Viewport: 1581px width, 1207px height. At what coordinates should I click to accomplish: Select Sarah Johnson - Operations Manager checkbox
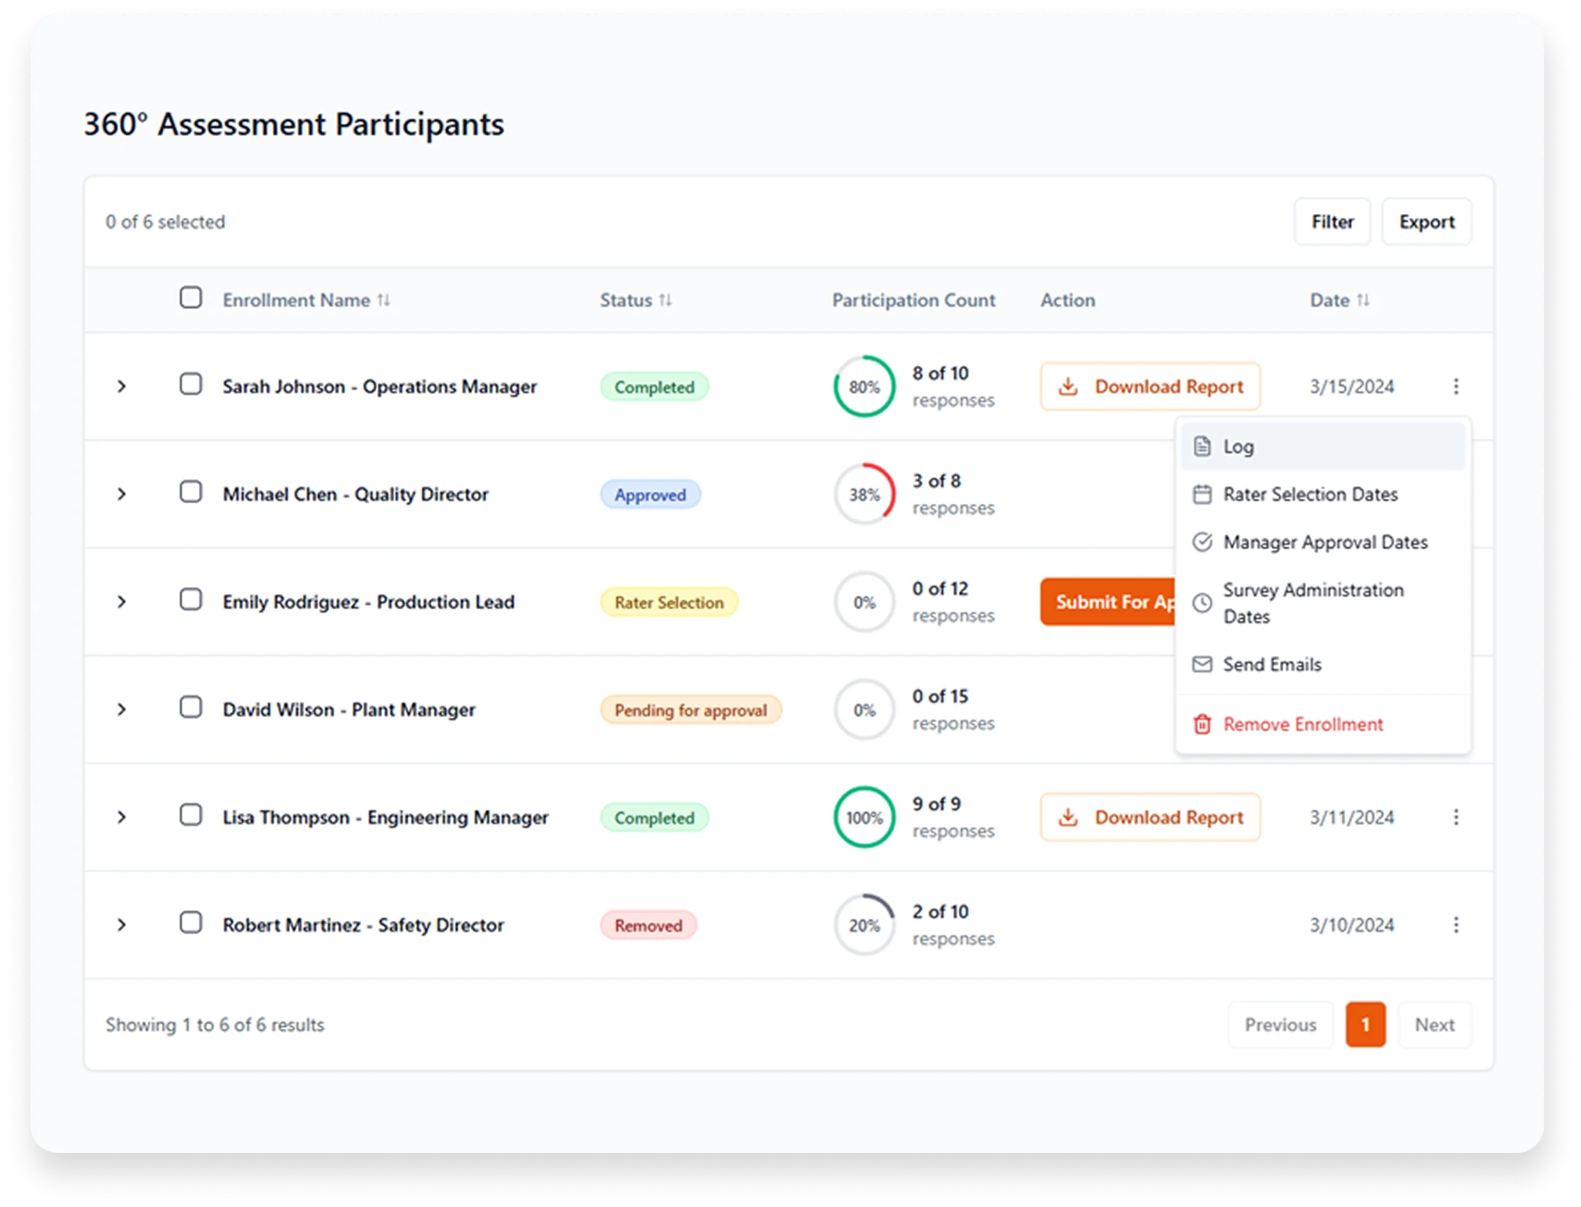pyautogui.click(x=190, y=384)
